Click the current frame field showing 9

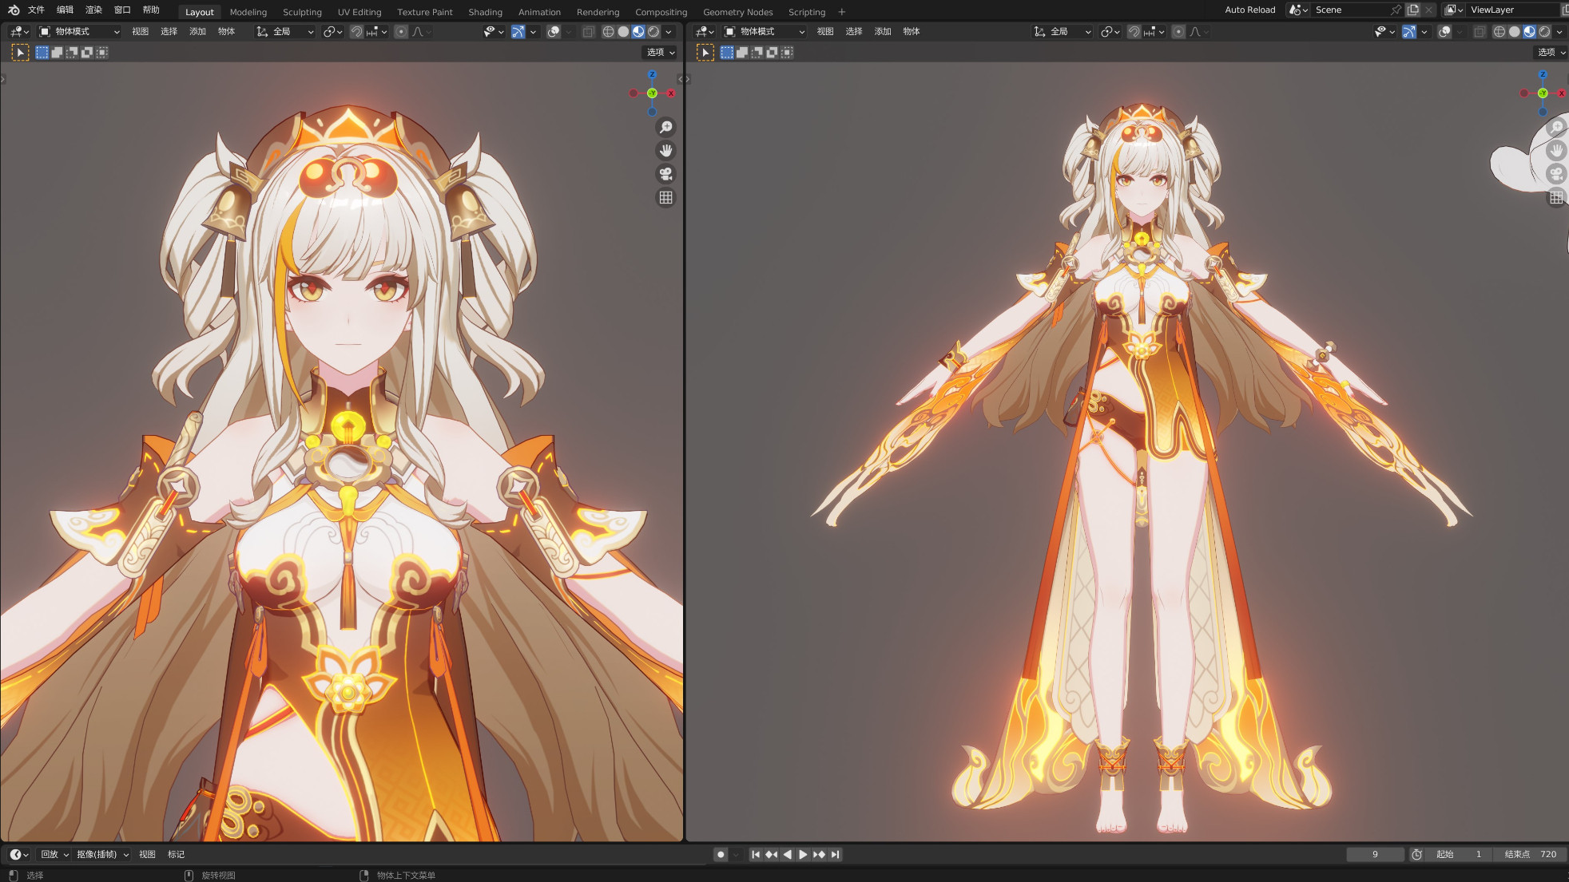1374,854
